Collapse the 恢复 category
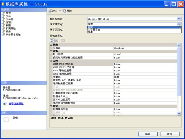The image size is (185, 139). coord(51,45)
